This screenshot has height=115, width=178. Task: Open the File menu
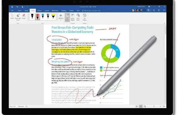[x=12, y=10]
